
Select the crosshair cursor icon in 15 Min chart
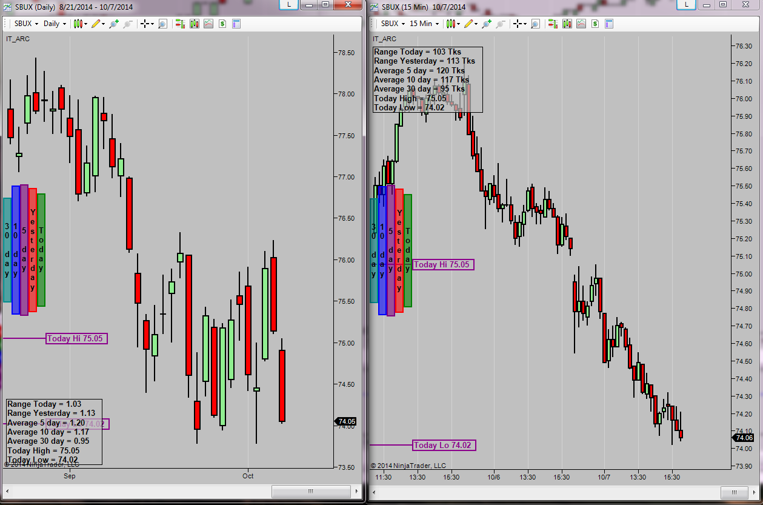[x=517, y=24]
